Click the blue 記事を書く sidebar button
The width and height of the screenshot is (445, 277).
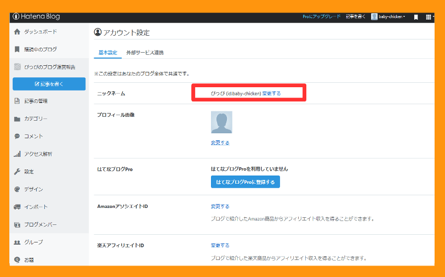[49, 84]
